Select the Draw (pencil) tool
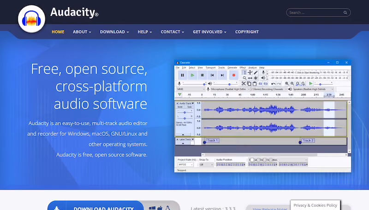 256,73
